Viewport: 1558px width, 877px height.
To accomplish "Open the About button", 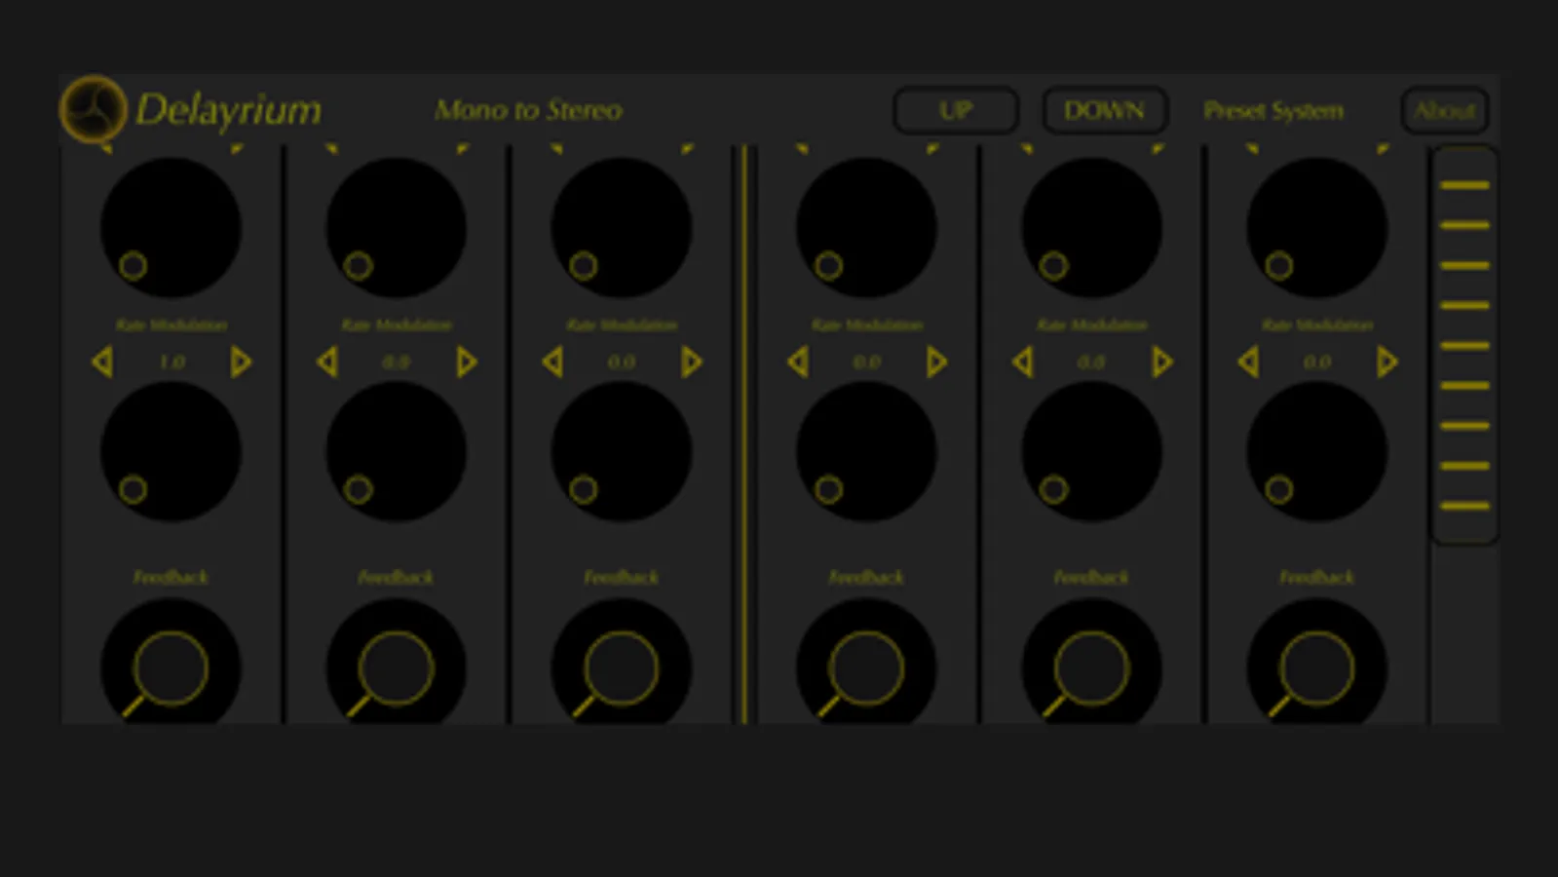I will tap(1445, 110).
